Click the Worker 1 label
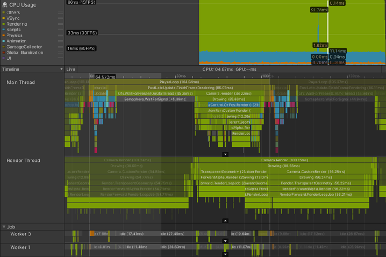Viewport: 386px width, 257px height. tap(20, 247)
